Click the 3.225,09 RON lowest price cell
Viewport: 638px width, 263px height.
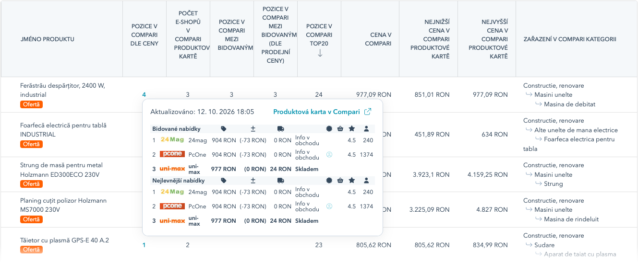pyautogui.click(x=430, y=209)
